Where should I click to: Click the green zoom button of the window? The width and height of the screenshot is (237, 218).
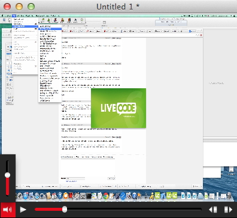point(31,7)
